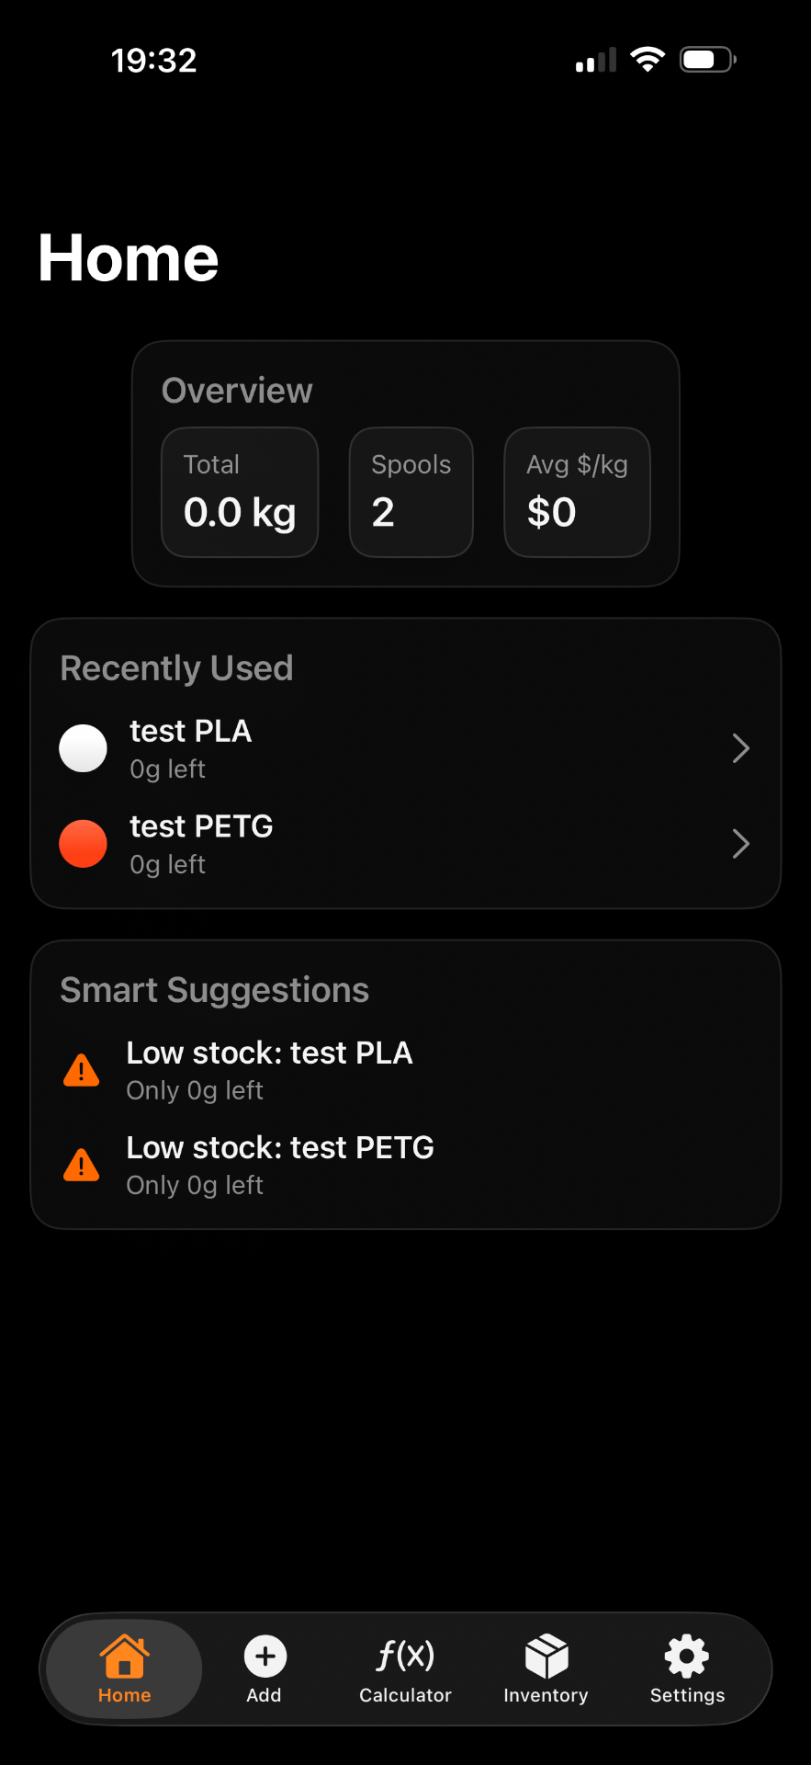Open the Inventory box icon

coord(546,1656)
